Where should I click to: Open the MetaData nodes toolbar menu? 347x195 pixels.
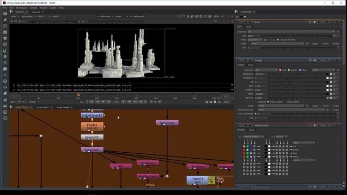click(x=5, y=94)
